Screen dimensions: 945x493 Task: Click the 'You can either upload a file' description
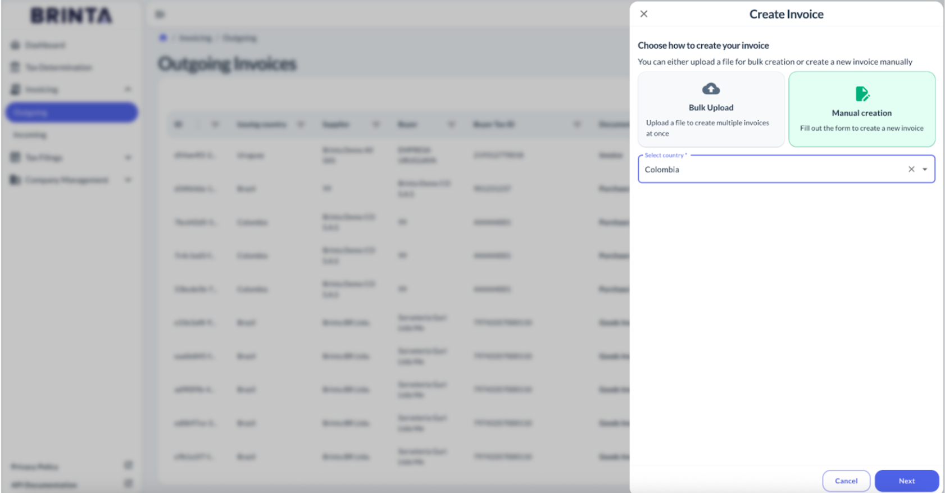point(775,62)
